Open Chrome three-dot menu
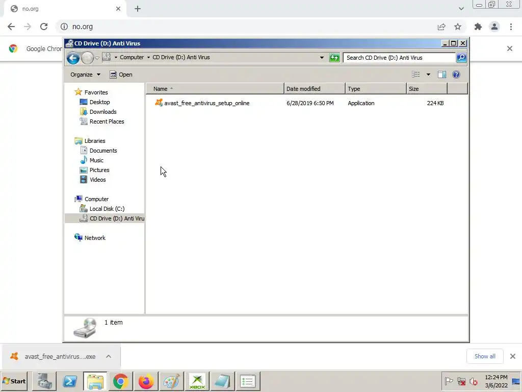 click(511, 27)
